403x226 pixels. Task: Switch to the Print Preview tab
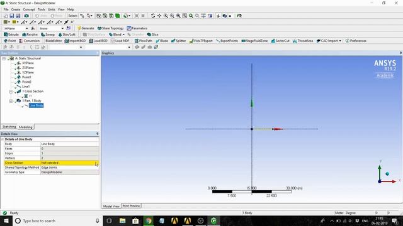131,206
